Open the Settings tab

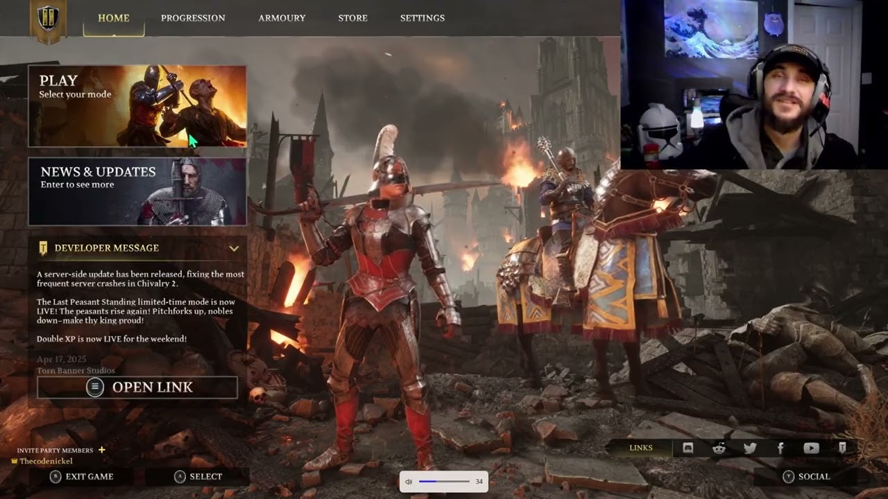pos(422,18)
